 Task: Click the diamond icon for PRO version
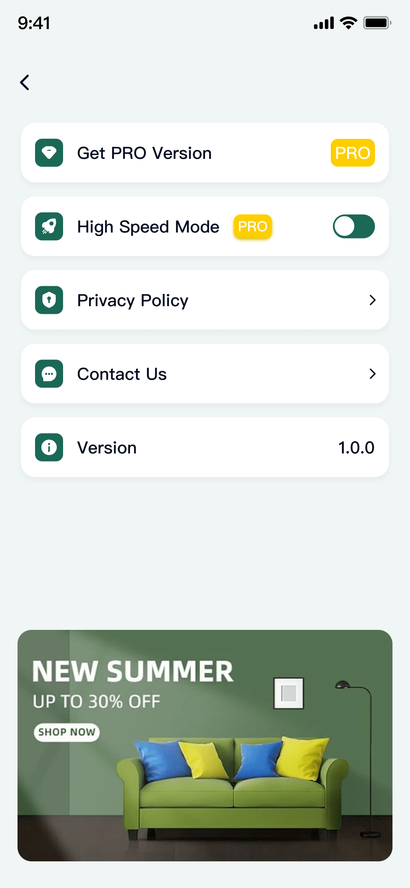tap(49, 153)
